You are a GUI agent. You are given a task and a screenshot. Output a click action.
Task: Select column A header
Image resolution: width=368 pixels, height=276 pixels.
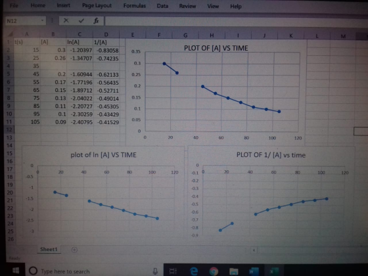[x=27, y=34]
